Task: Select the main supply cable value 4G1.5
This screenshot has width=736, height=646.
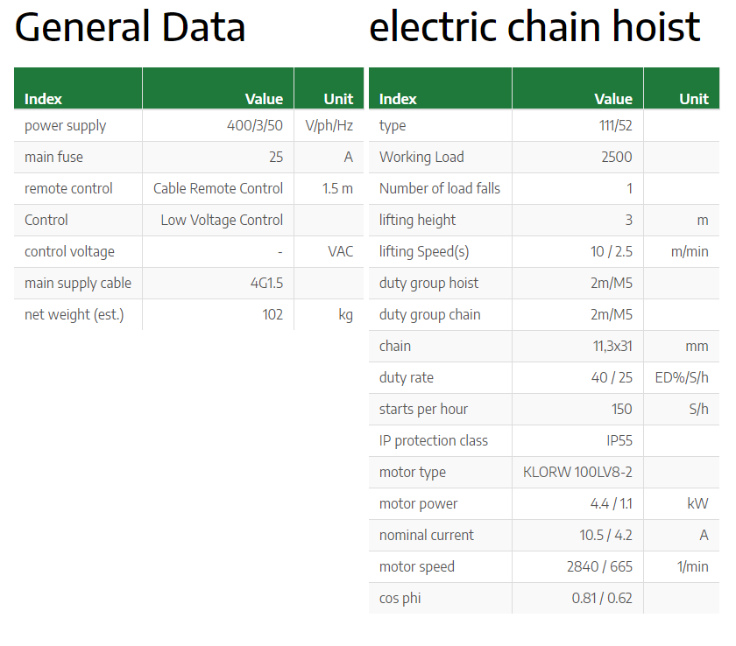Action: (x=266, y=283)
